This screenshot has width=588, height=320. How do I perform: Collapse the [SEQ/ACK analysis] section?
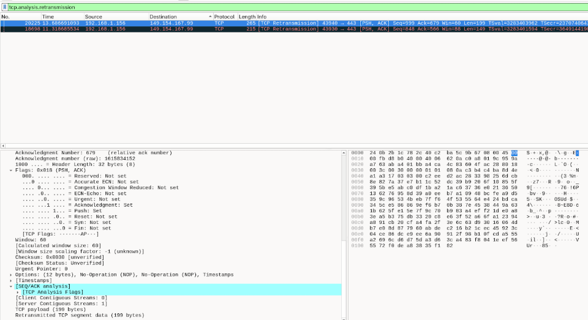click(11, 286)
